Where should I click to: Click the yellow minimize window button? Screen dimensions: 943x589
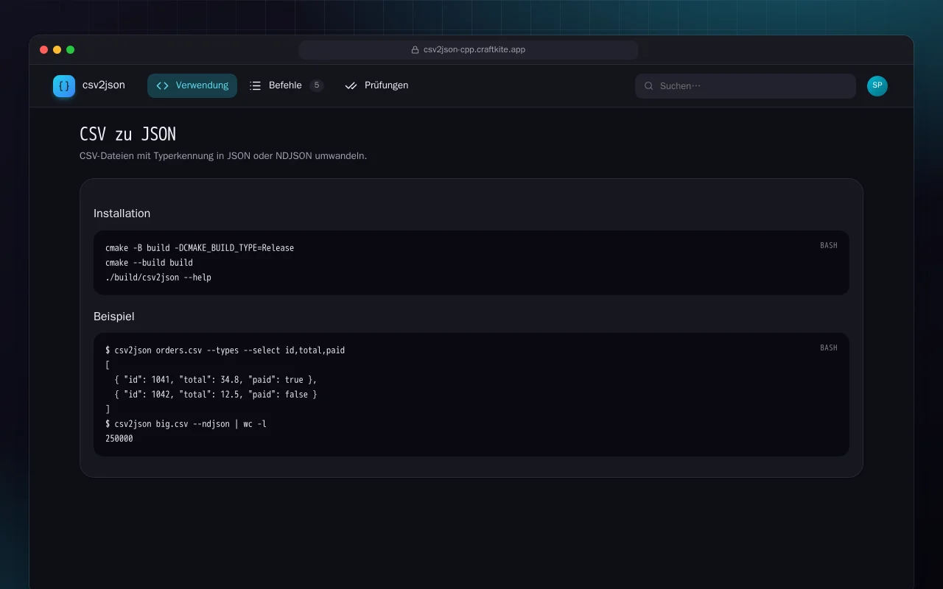57,50
